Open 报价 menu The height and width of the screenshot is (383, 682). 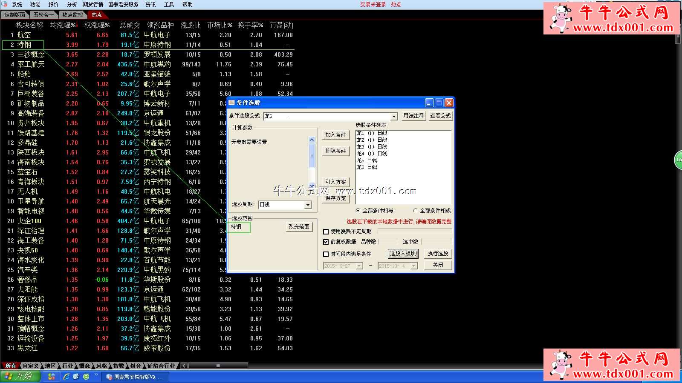pyautogui.click(x=54, y=5)
